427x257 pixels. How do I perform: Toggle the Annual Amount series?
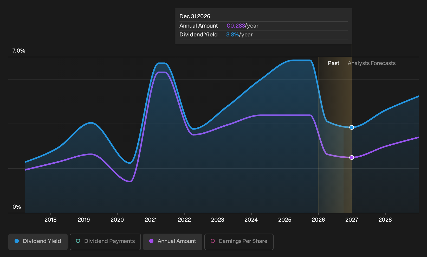pyautogui.click(x=173, y=242)
